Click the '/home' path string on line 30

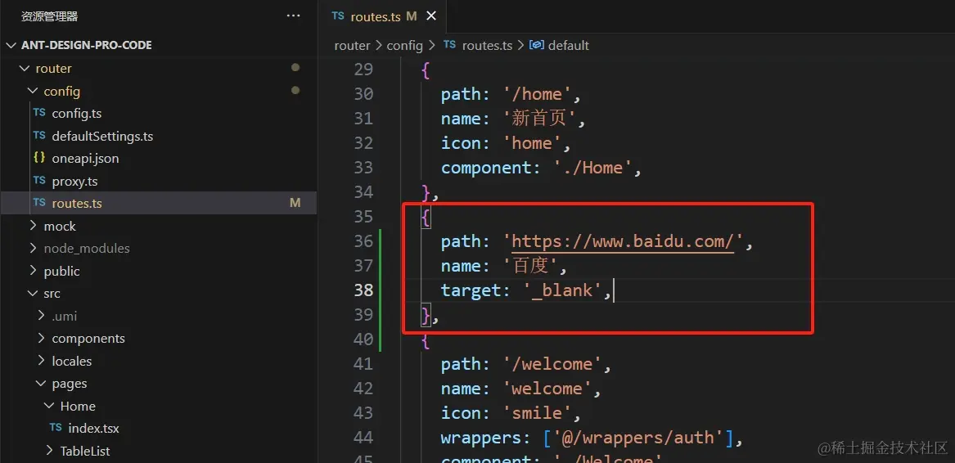[537, 94]
